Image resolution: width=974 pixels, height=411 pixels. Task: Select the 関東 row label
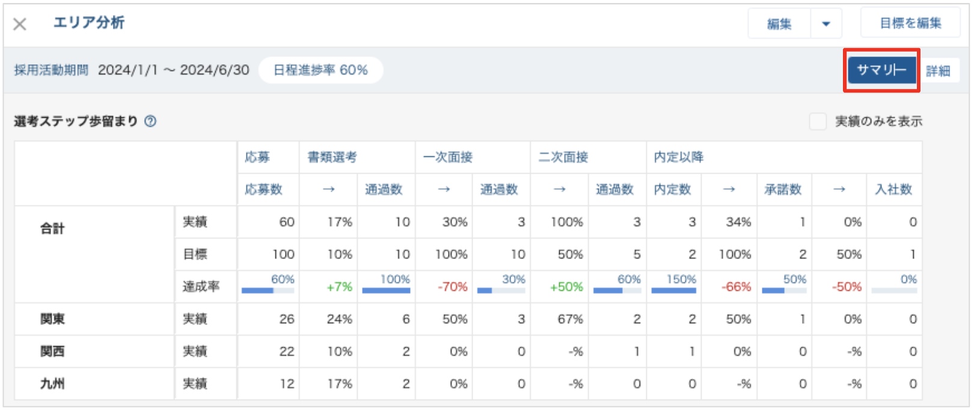[52, 319]
